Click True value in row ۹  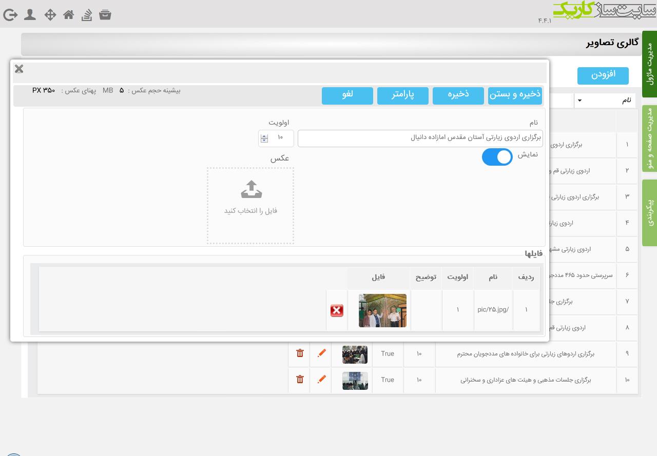388,354
